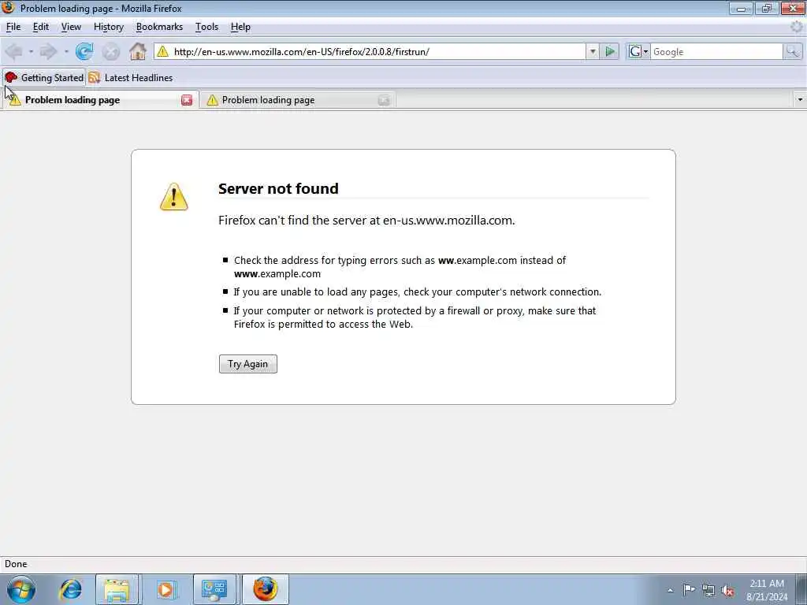Go forward with the Forward arrow button
Viewport: 807px width, 605px height.
48,51
